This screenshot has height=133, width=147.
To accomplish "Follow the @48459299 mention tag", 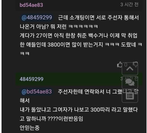I will 37,17.
